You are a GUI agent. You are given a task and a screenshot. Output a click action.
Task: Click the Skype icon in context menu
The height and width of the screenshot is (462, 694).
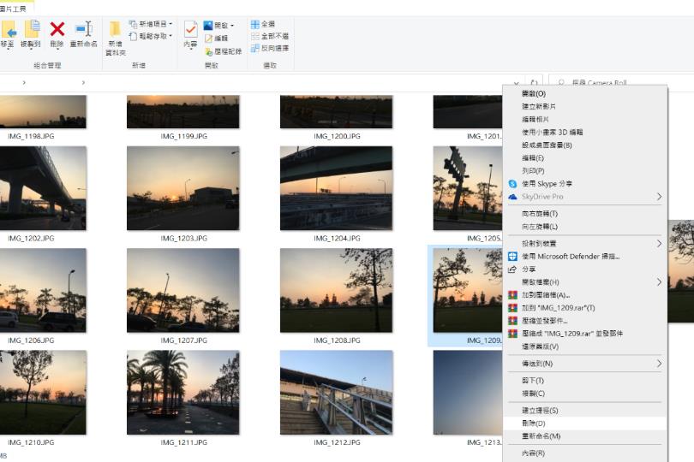[x=512, y=183]
